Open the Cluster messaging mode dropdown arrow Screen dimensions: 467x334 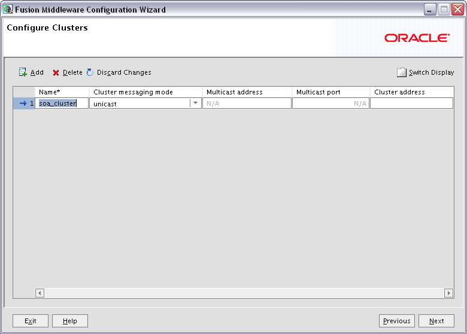pos(195,103)
